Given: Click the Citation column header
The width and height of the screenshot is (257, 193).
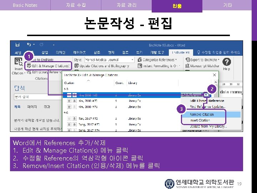Looking at the screenshot, I should pyautogui.click(x=69, y=83).
